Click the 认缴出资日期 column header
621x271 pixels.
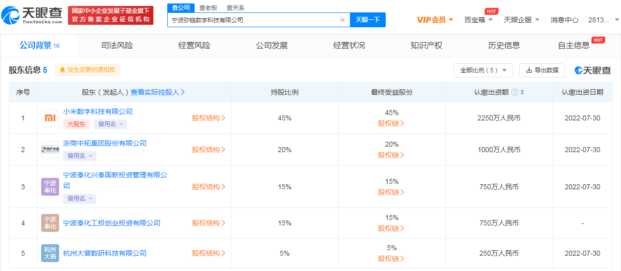coord(583,92)
